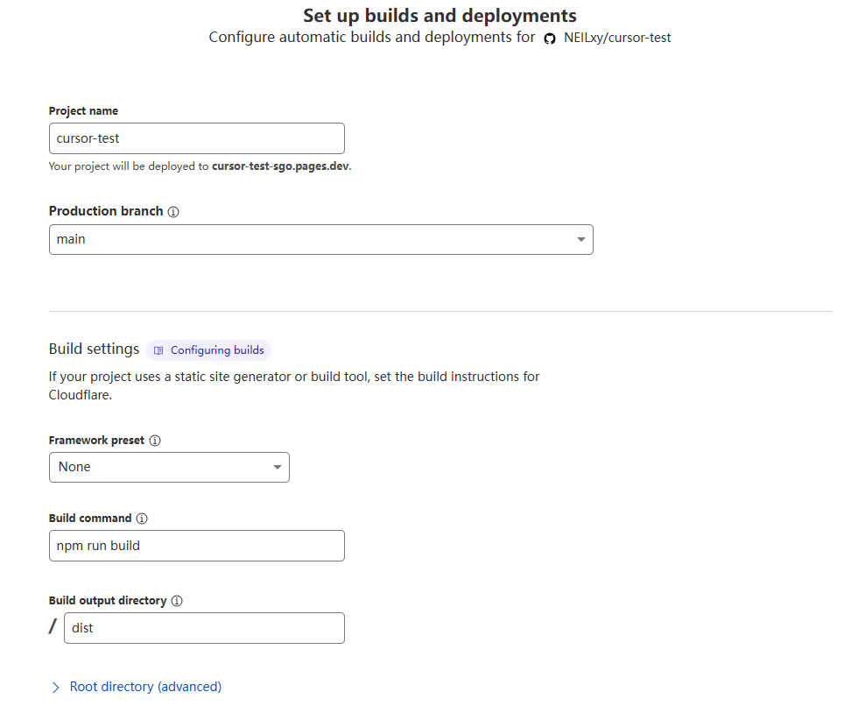Viewport: 851px width, 706px height.
Task: Click the book icon in Configuring builds
Action: pos(158,351)
